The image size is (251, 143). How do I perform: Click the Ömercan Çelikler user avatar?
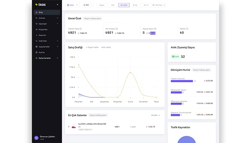click(x=36, y=138)
